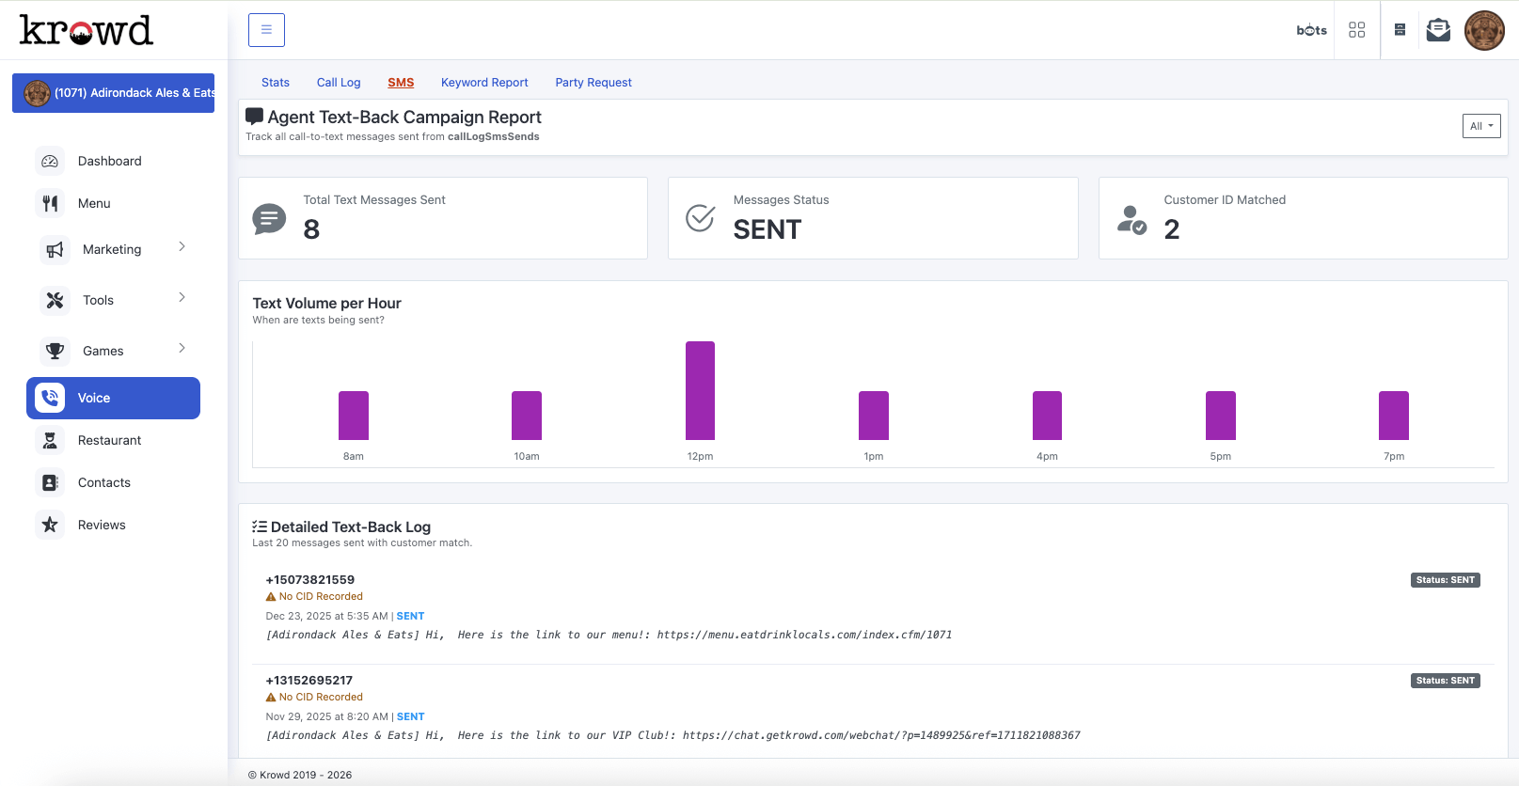This screenshot has width=1519, height=786.
Task: Expand the Tools submenu
Action: [182, 298]
